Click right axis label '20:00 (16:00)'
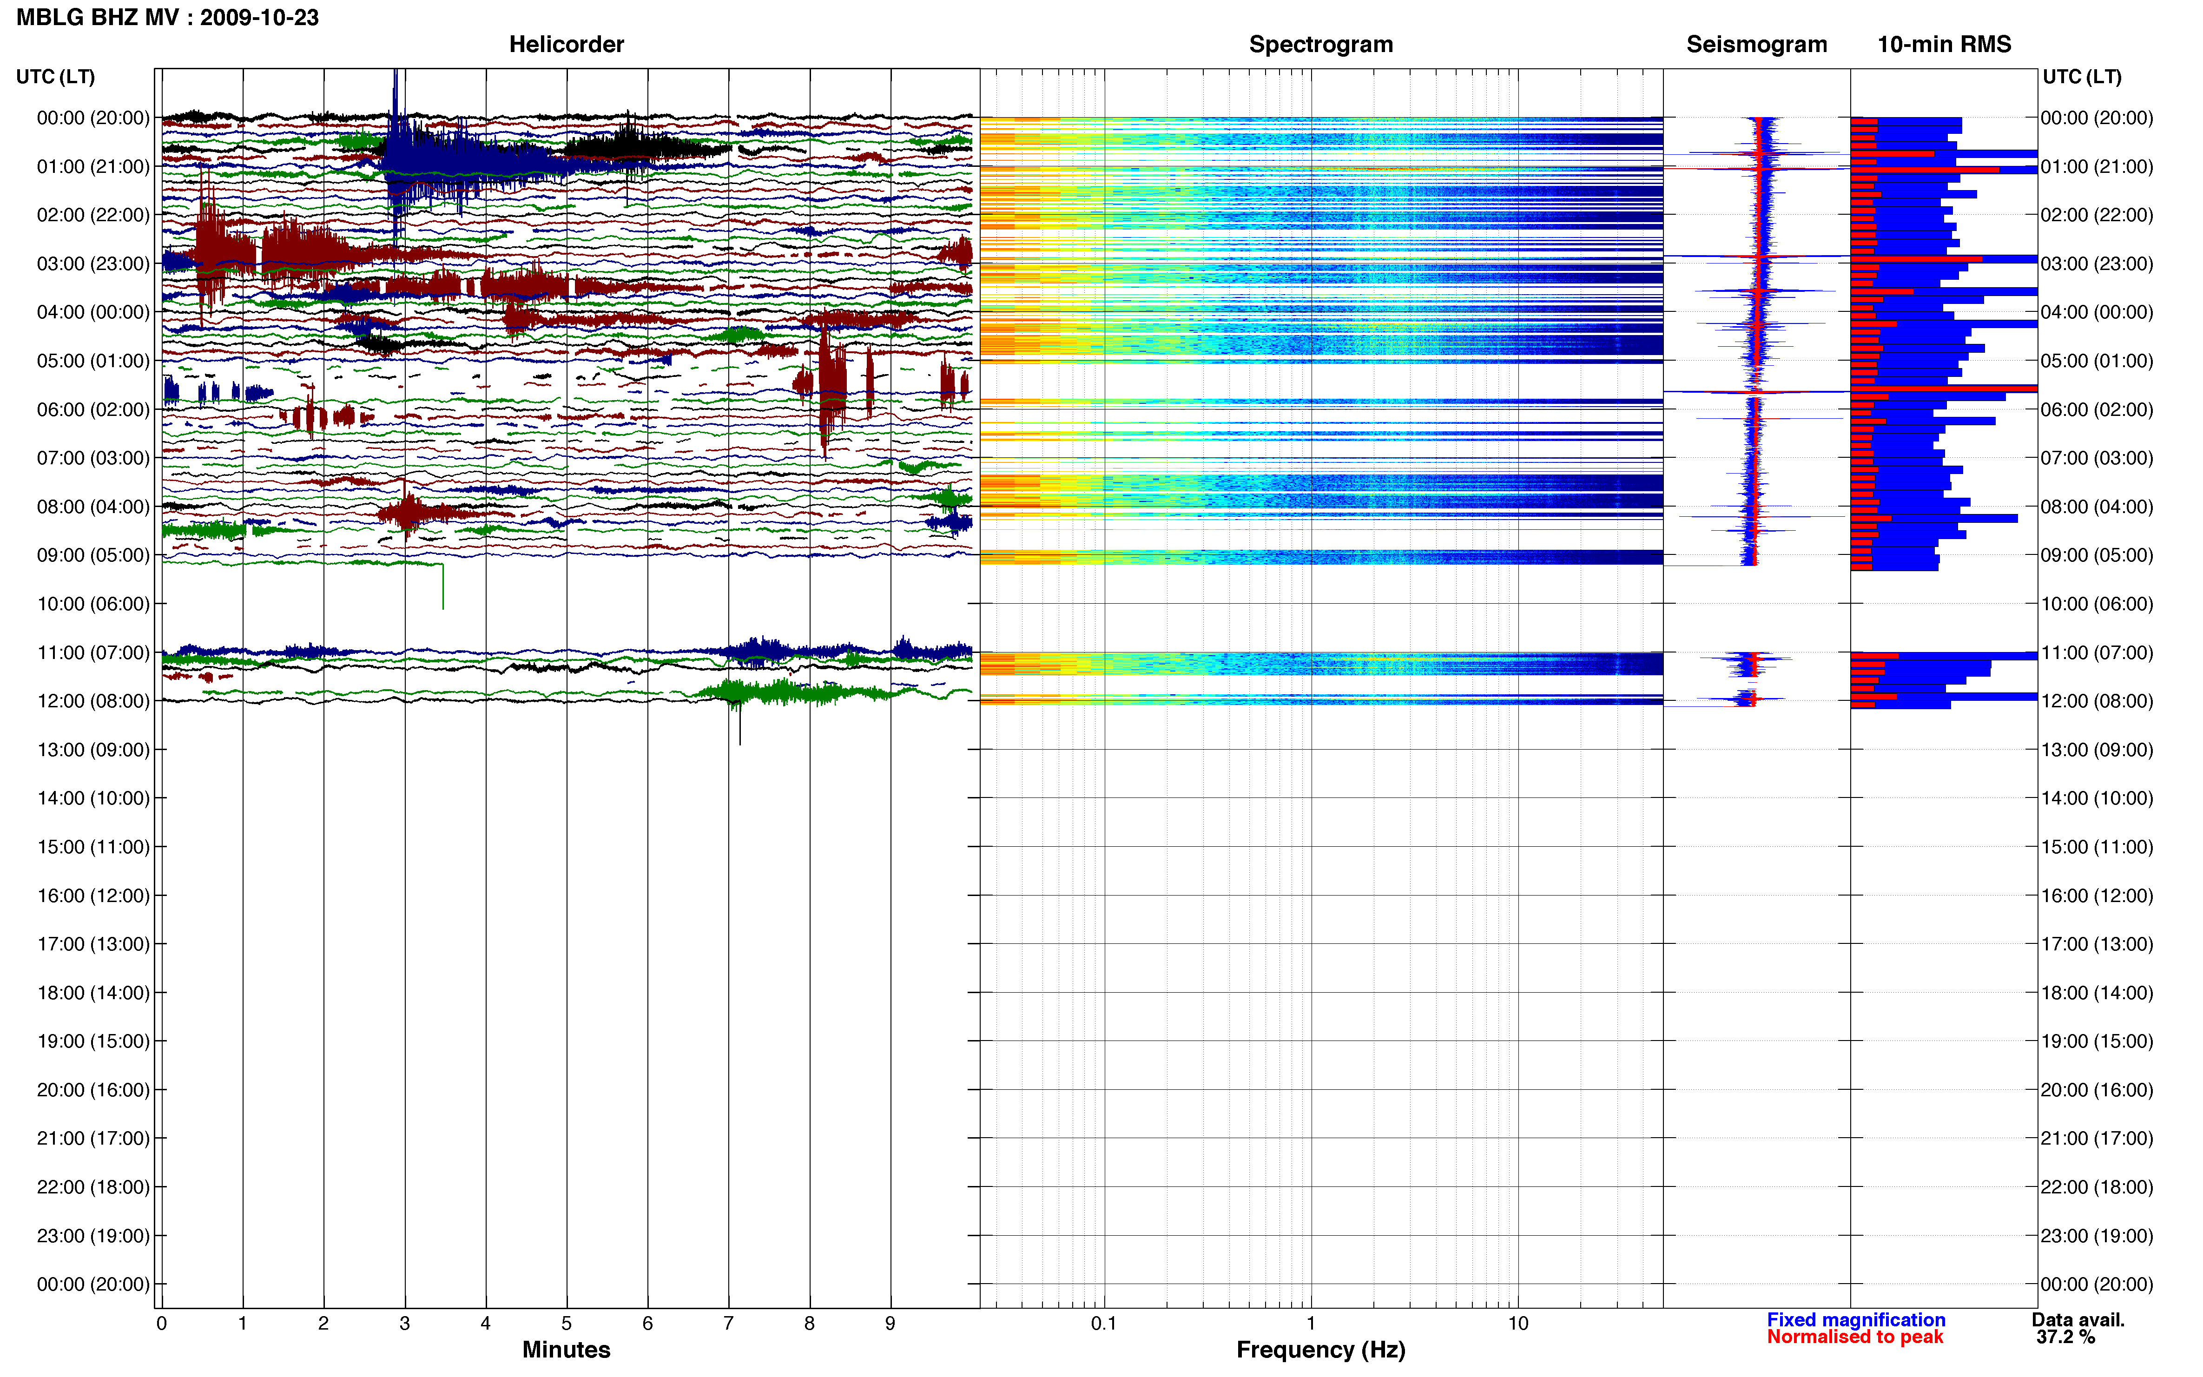 click(x=2097, y=1089)
